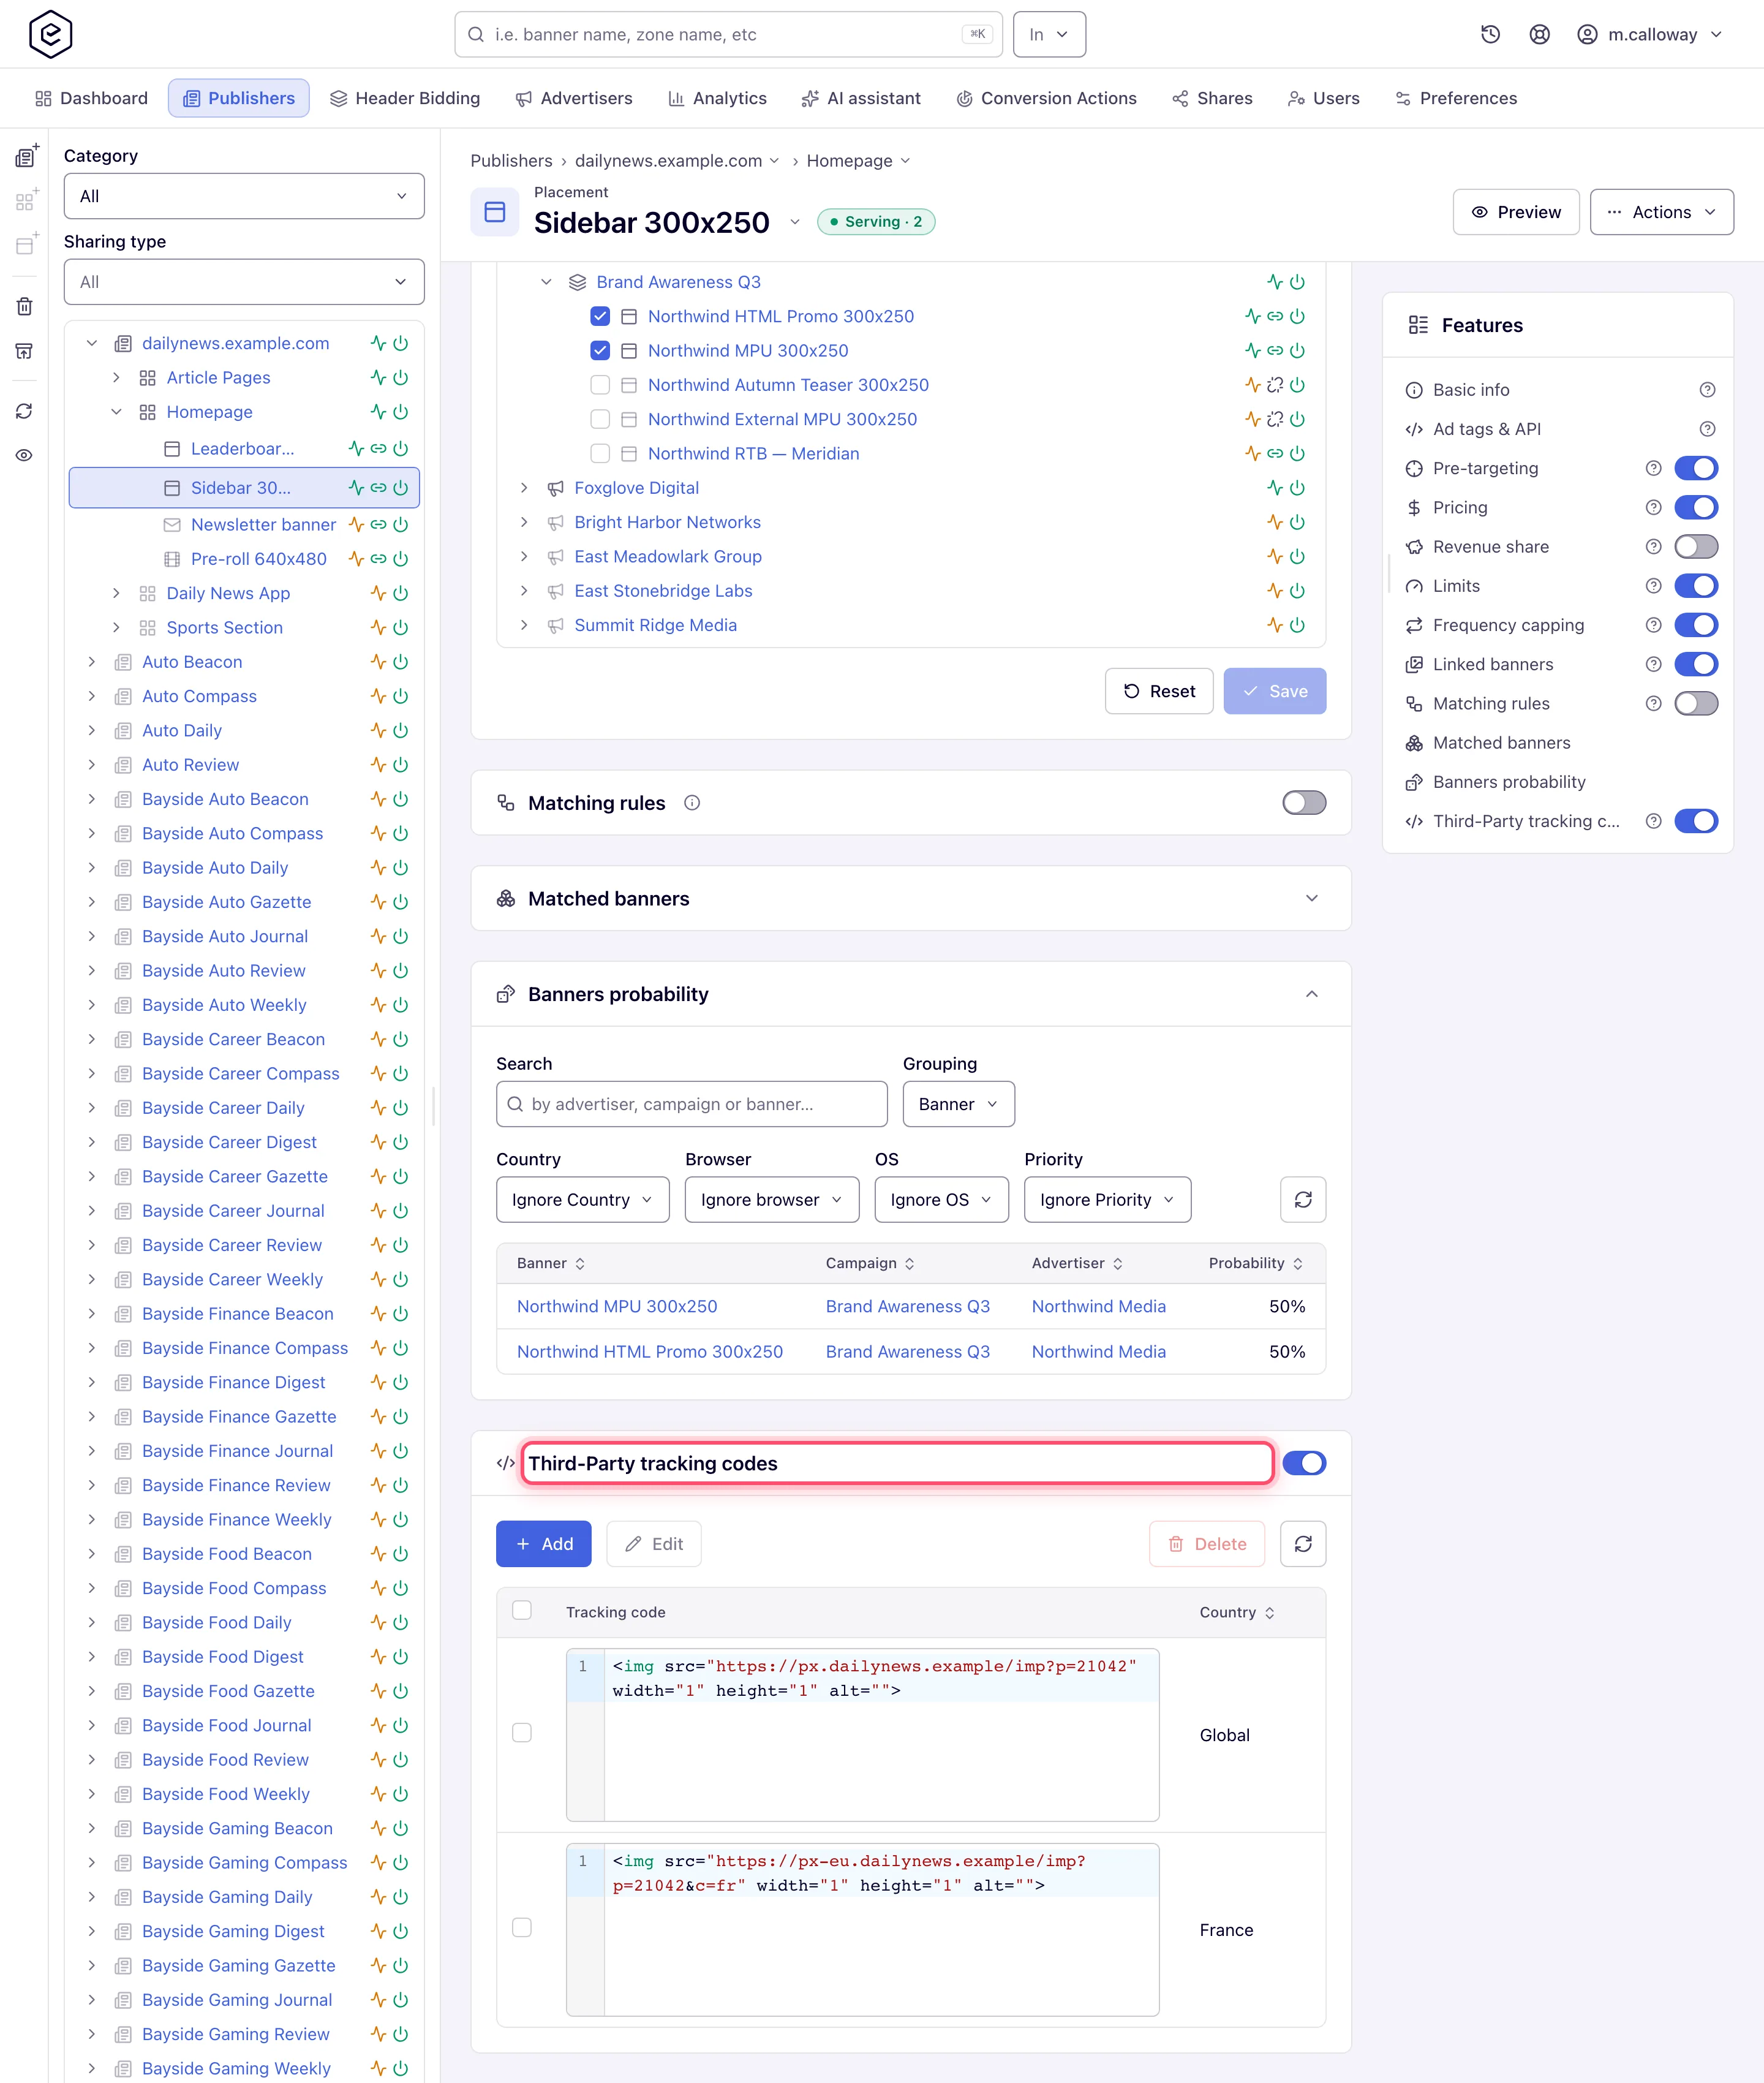This screenshot has height=2083, width=1764.
Task: Click the sync icon in left rail
Action: pyautogui.click(x=24, y=411)
